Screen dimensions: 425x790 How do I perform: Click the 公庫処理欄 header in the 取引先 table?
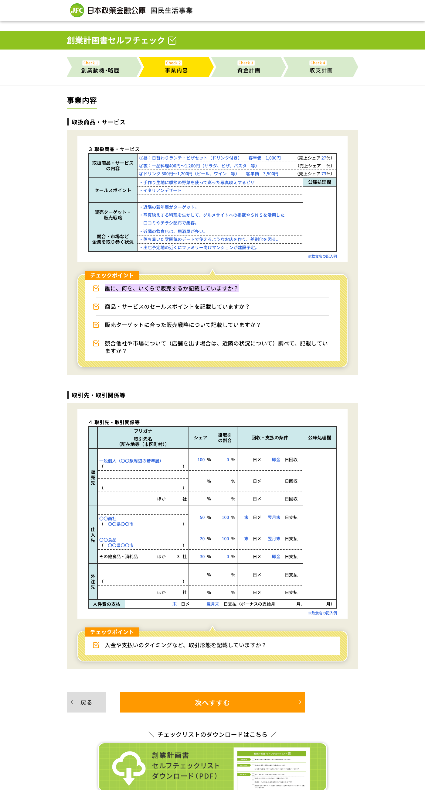[x=320, y=438]
